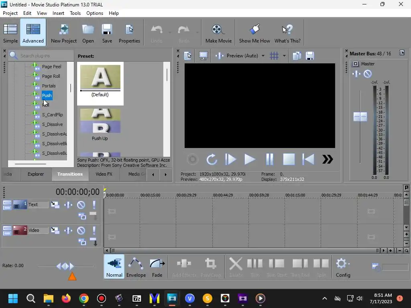Solo the Video track
411x308 pixels.
tap(94, 230)
